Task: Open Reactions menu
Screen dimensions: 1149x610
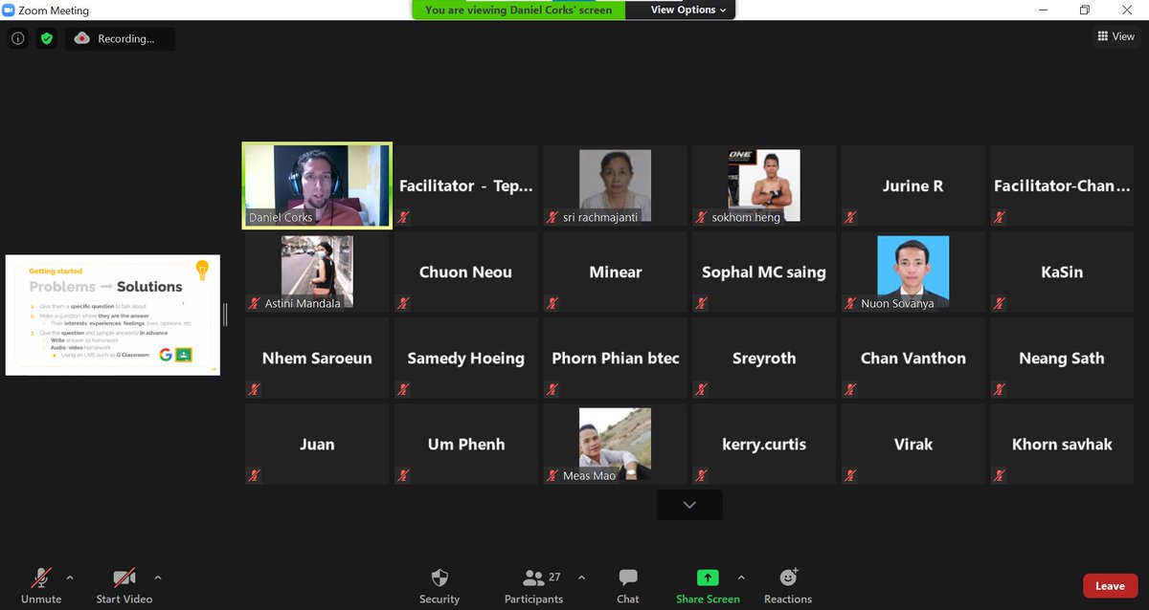Action: tap(788, 585)
